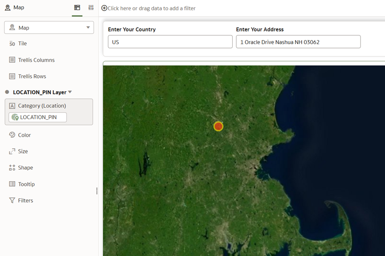Viewport: 385px width, 256px height.
Task: Click the Shape icon
Action: 12,167
